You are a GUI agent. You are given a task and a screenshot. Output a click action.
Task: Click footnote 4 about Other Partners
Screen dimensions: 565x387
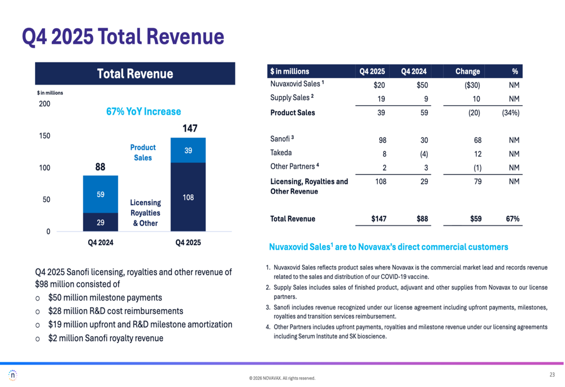coord(410,332)
